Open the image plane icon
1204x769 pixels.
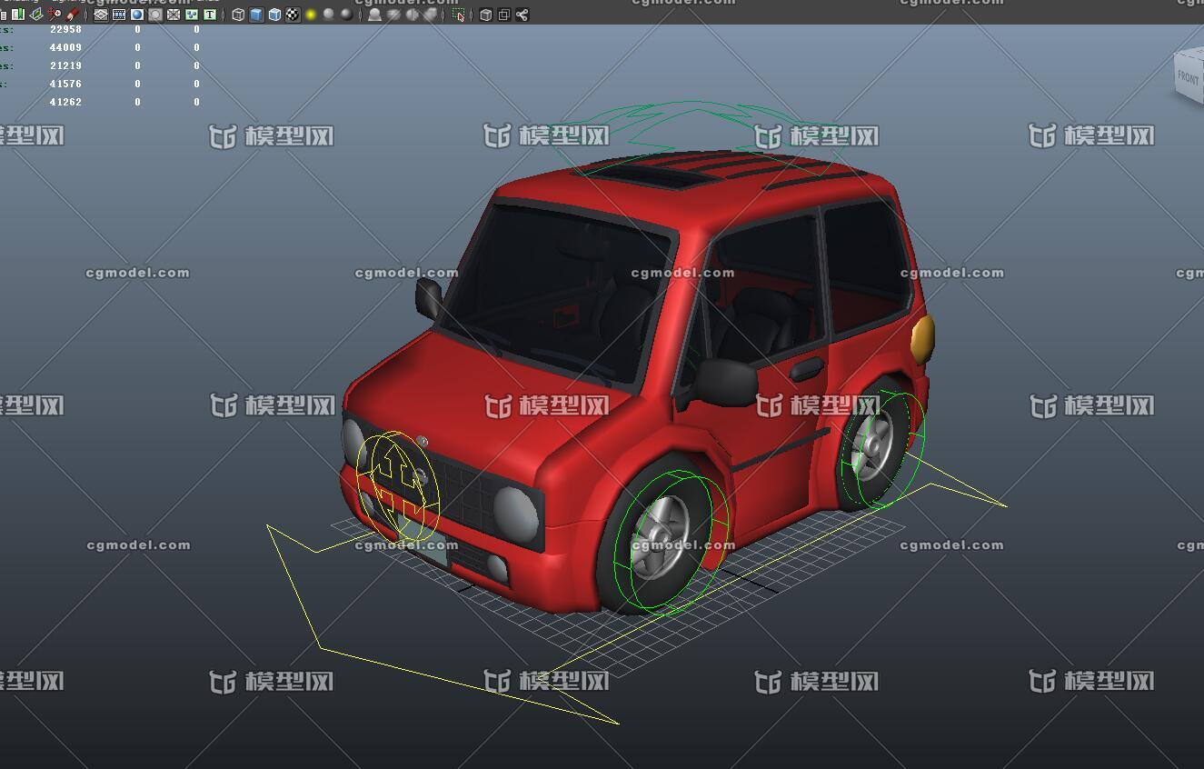(36, 15)
